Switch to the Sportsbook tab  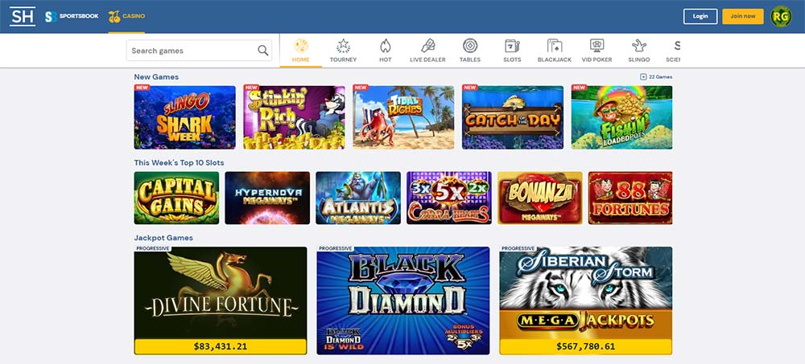(x=72, y=16)
